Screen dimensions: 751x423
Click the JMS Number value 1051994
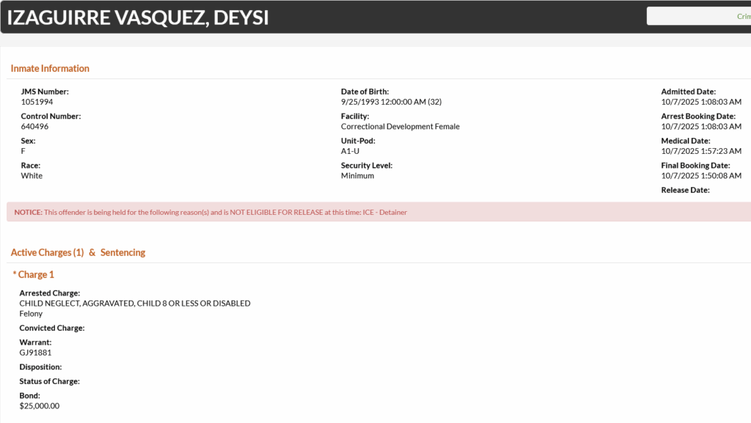point(37,102)
